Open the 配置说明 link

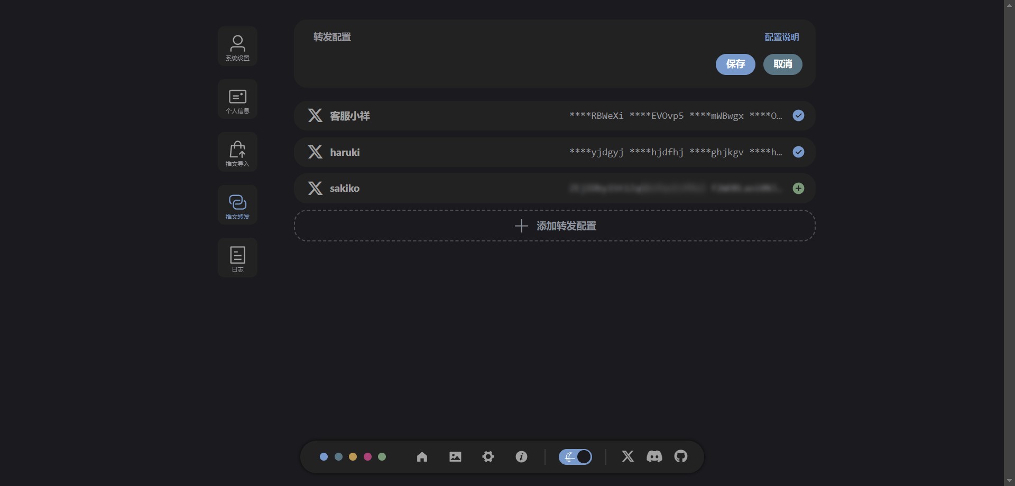click(x=781, y=38)
